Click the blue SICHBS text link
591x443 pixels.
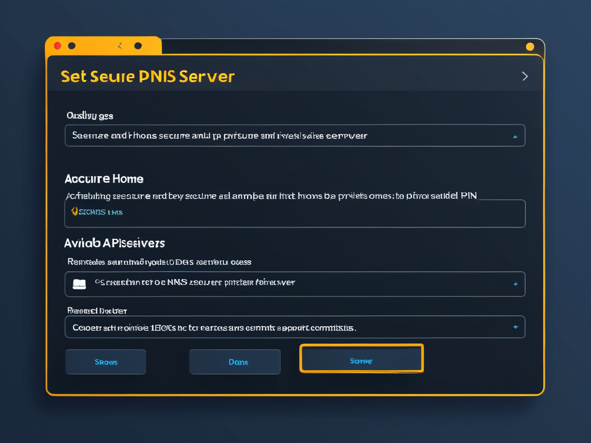point(100,212)
